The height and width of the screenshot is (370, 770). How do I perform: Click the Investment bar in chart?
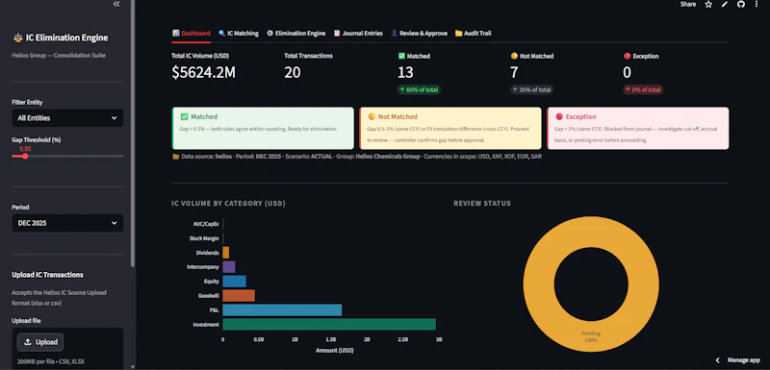pyautogui.click(x=329, y=325)
